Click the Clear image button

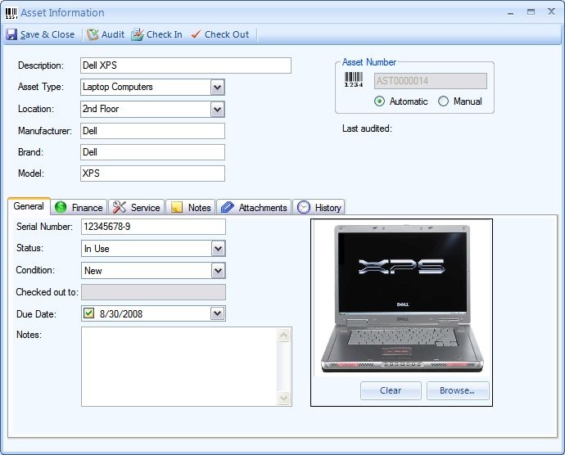[x=391, y=390]
